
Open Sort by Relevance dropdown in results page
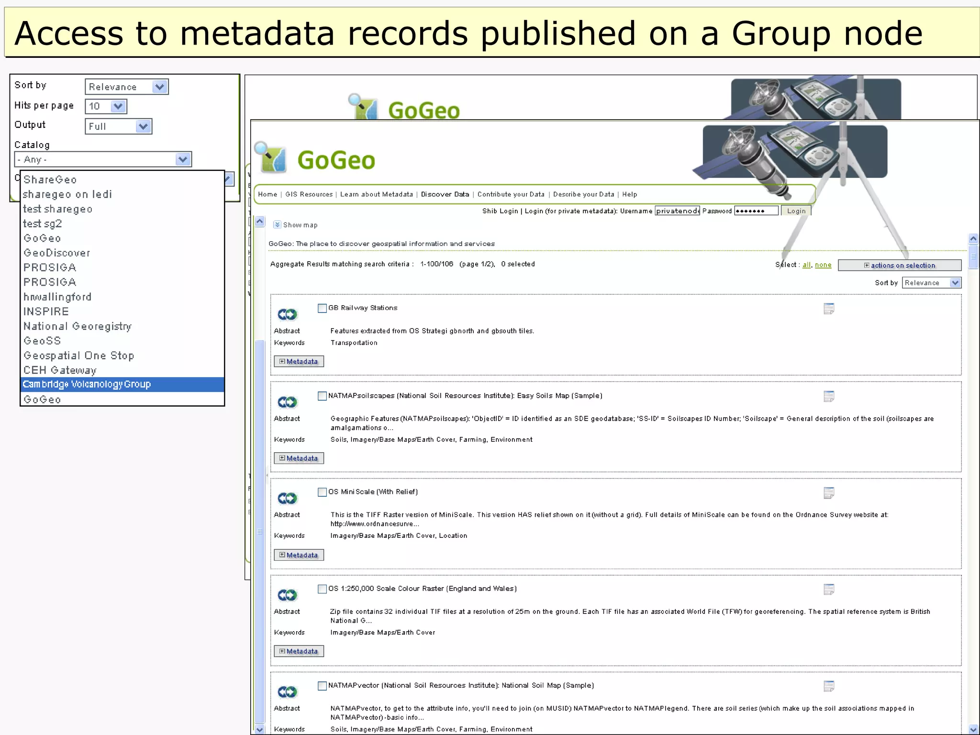tap(932, 283)
